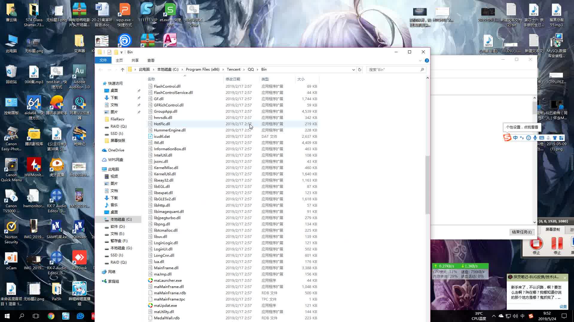The height and width of the screenshot is (322, 574).
Task: Switch to 屏幕录制 tab in recorder
Action: click(x=552, y=230)
